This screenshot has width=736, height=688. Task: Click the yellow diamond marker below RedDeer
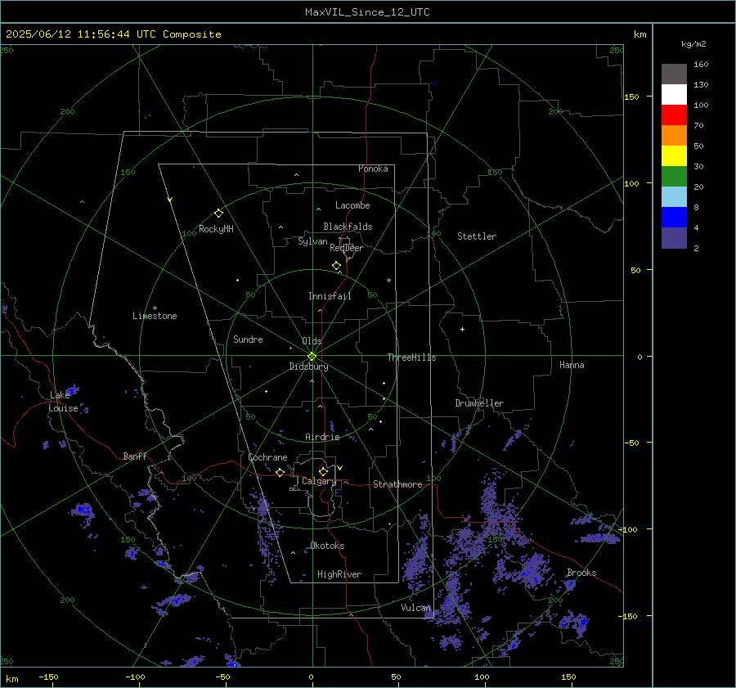337,266
